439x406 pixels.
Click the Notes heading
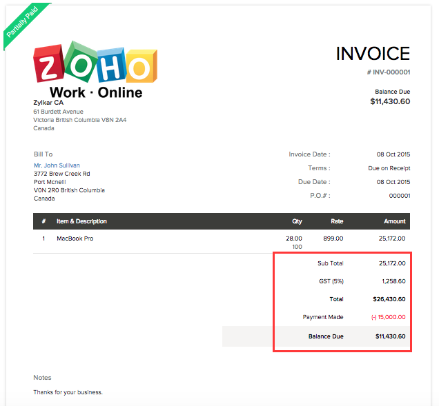click(x=42, y=378)
